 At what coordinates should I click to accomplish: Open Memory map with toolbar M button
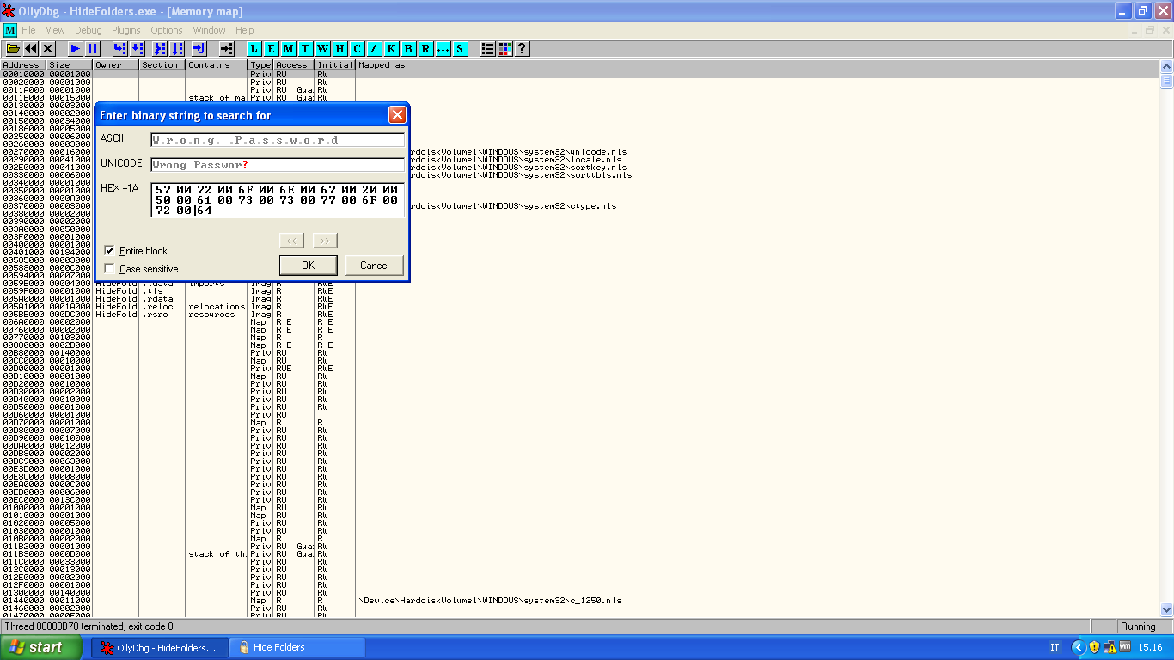pos(288,49)
